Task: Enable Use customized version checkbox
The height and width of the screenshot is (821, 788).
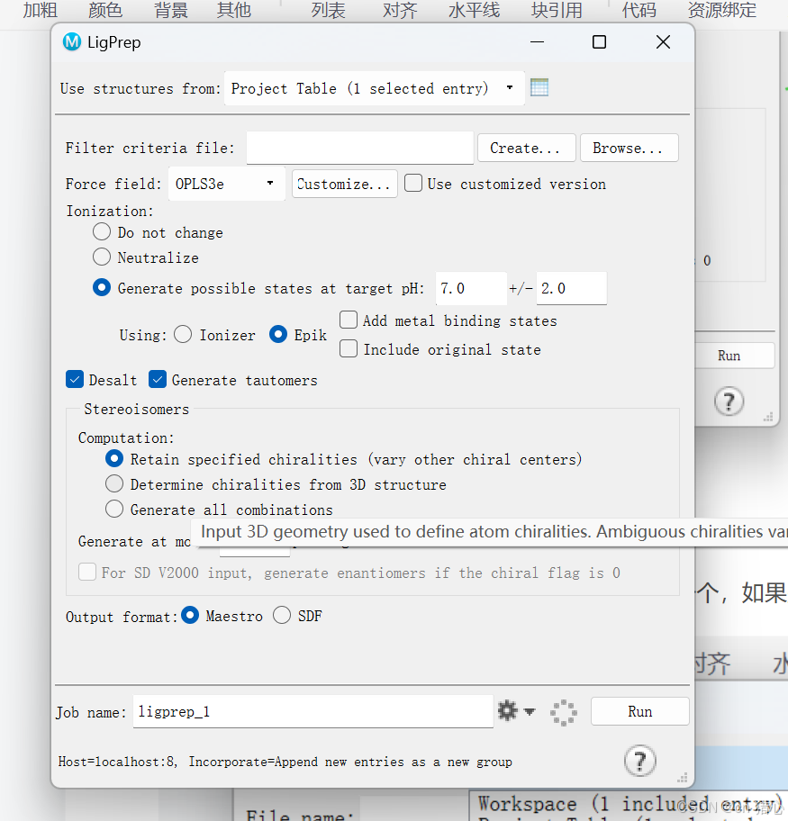Action: pos(413,184)
